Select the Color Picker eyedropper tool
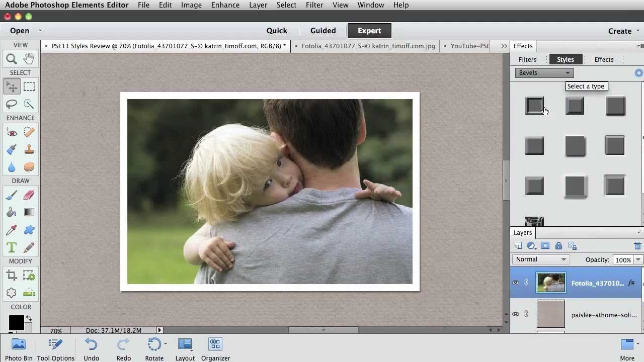 [x=12, y=230]
